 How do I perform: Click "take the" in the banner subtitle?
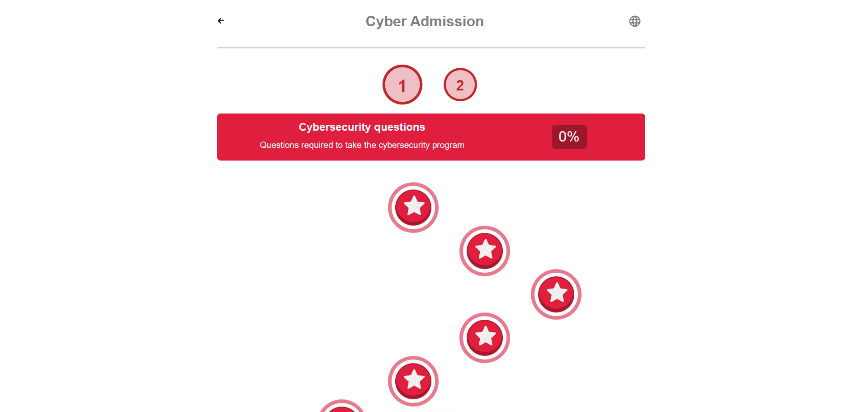pos(360,145)
